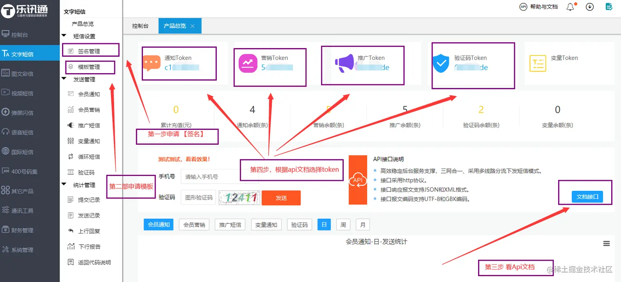
Task: Click the 通讯工具 sliders icon
Action: click(x=5, y=210)
